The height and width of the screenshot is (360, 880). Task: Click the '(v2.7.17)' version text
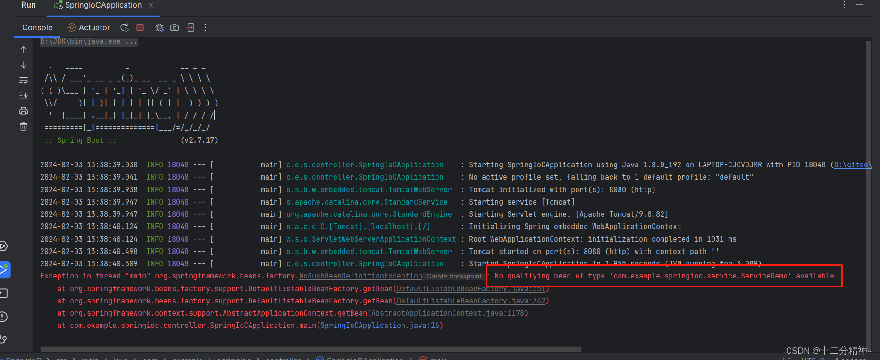(199, 140)
